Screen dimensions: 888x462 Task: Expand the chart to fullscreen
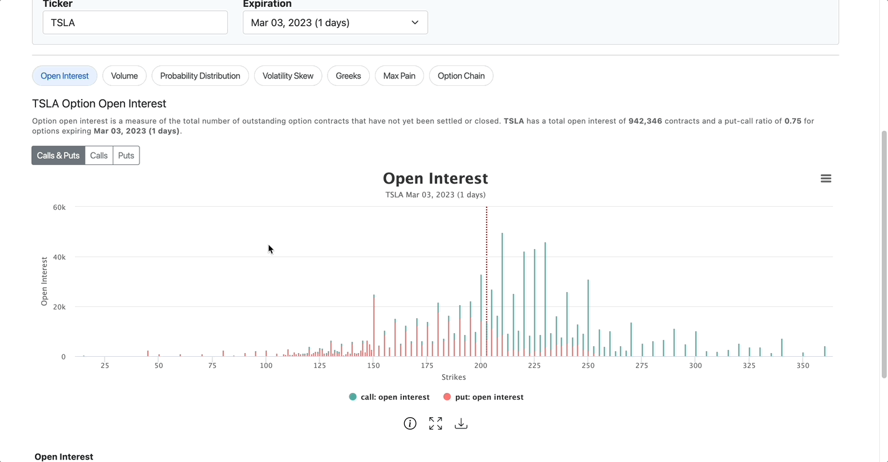(435, 423)
